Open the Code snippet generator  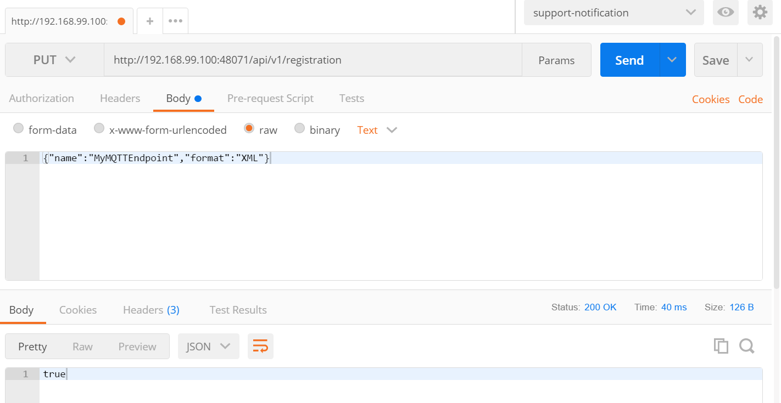click(x=750, y=99)
